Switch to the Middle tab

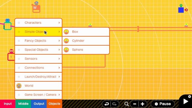point(23,104)
